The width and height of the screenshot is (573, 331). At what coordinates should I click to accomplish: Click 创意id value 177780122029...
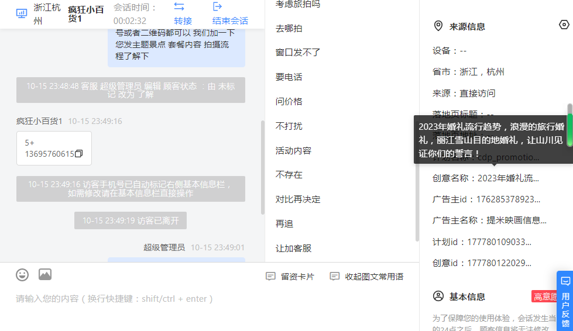499,263
